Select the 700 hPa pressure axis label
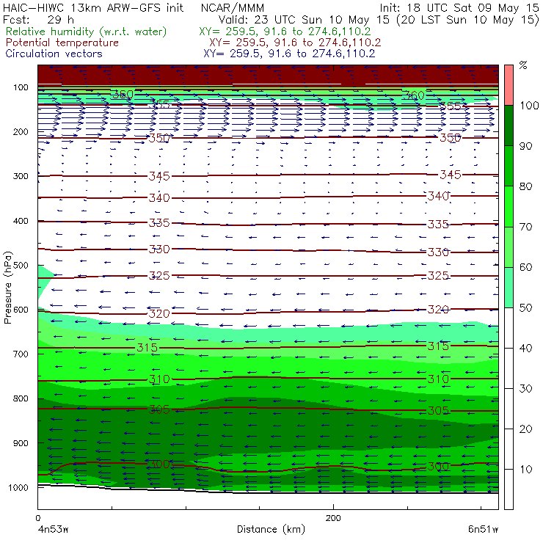The image size is (543, 543). [x=21, y=354]
